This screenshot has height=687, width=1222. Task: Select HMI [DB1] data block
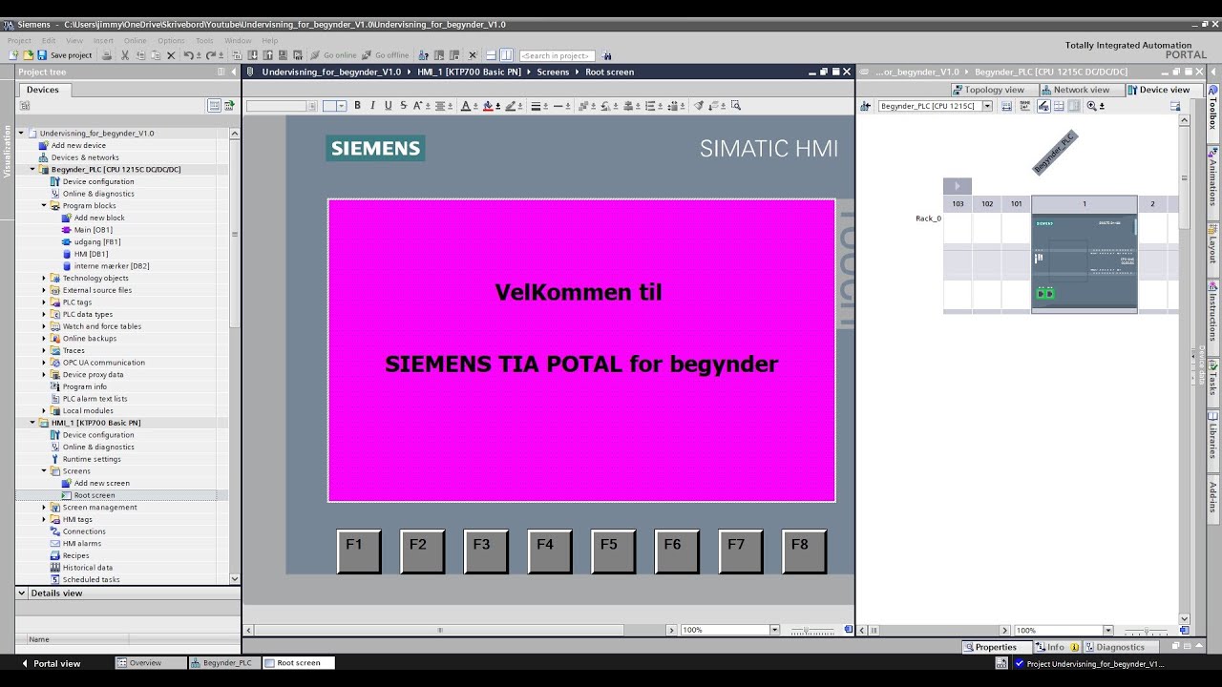coord(91,254)
